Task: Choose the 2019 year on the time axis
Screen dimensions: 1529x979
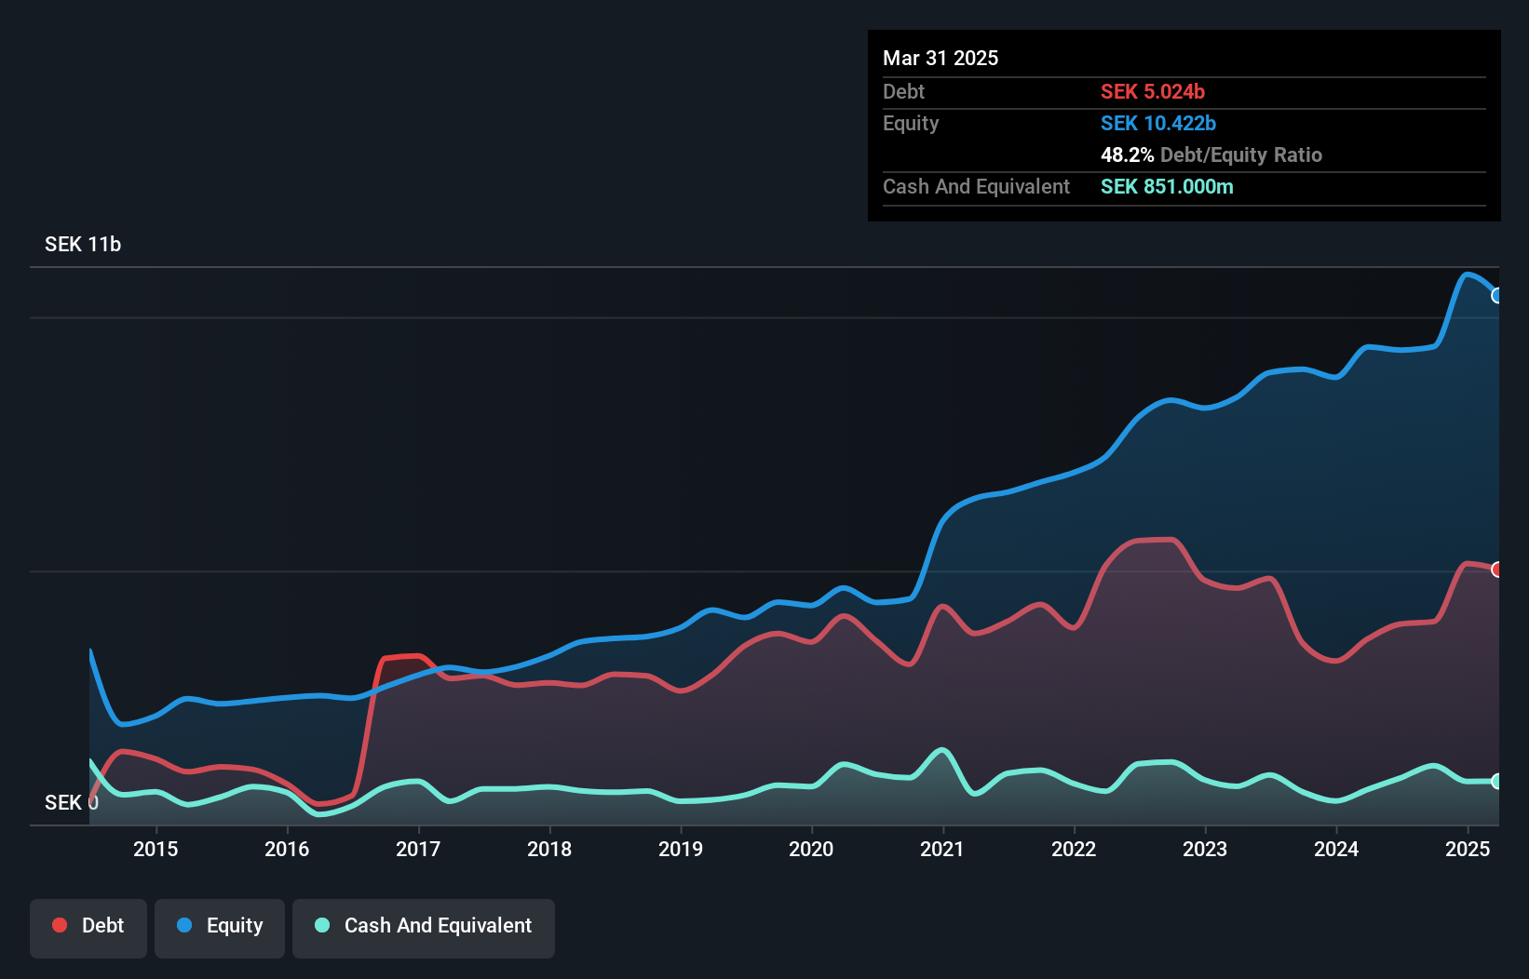Action: click(x=681, y=849)
